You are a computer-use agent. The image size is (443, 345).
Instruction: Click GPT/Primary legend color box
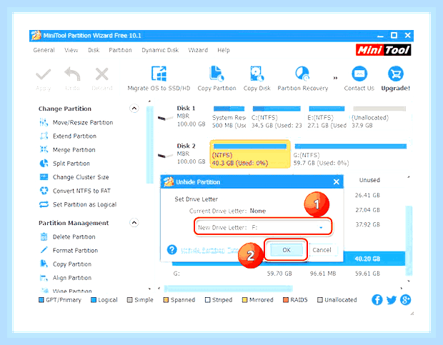coord(41,300)
